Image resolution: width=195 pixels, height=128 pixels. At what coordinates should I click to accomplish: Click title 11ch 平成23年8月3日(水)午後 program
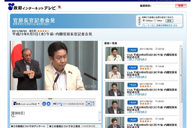click(152, 56)
